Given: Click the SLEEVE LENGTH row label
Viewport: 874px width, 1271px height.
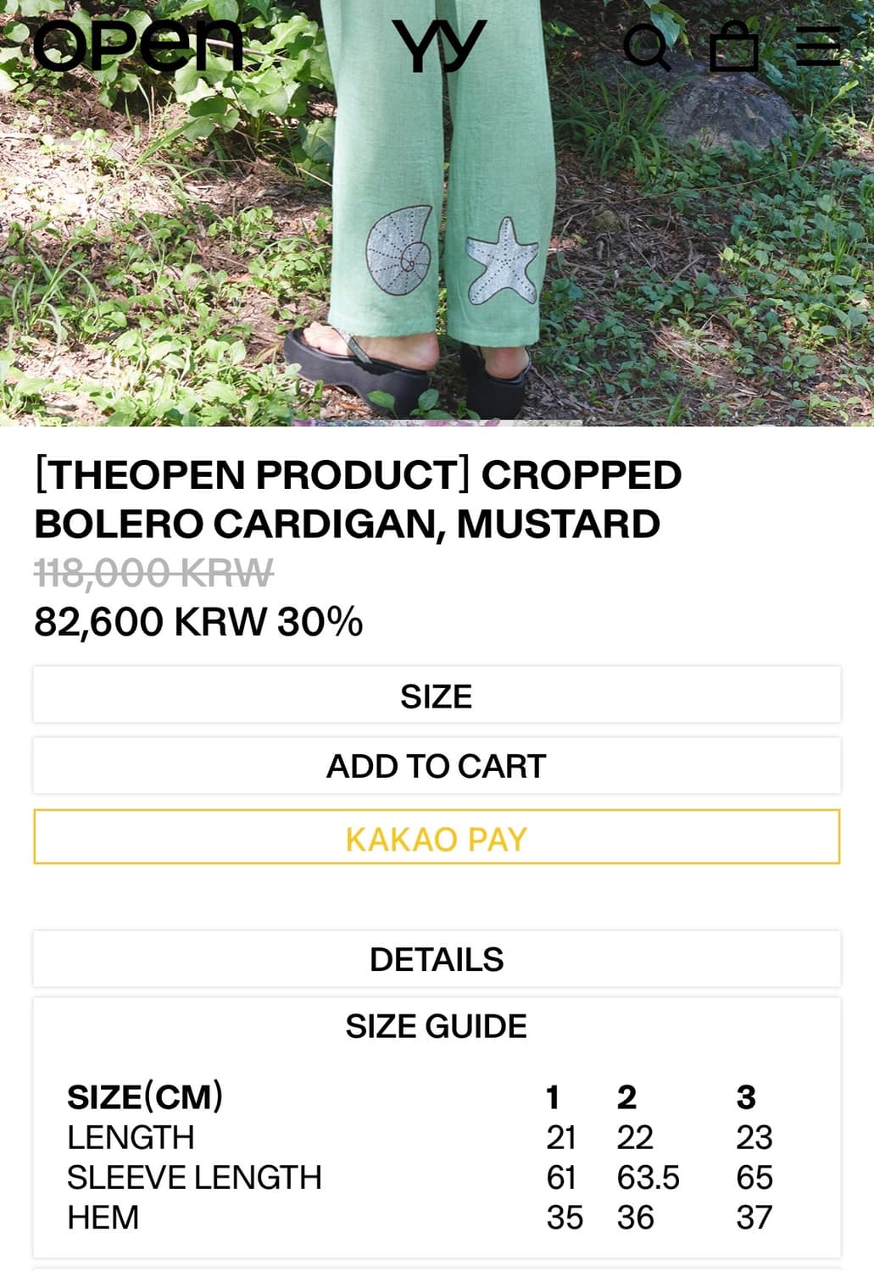Looking at the screenshot, I should [194, 1178].
